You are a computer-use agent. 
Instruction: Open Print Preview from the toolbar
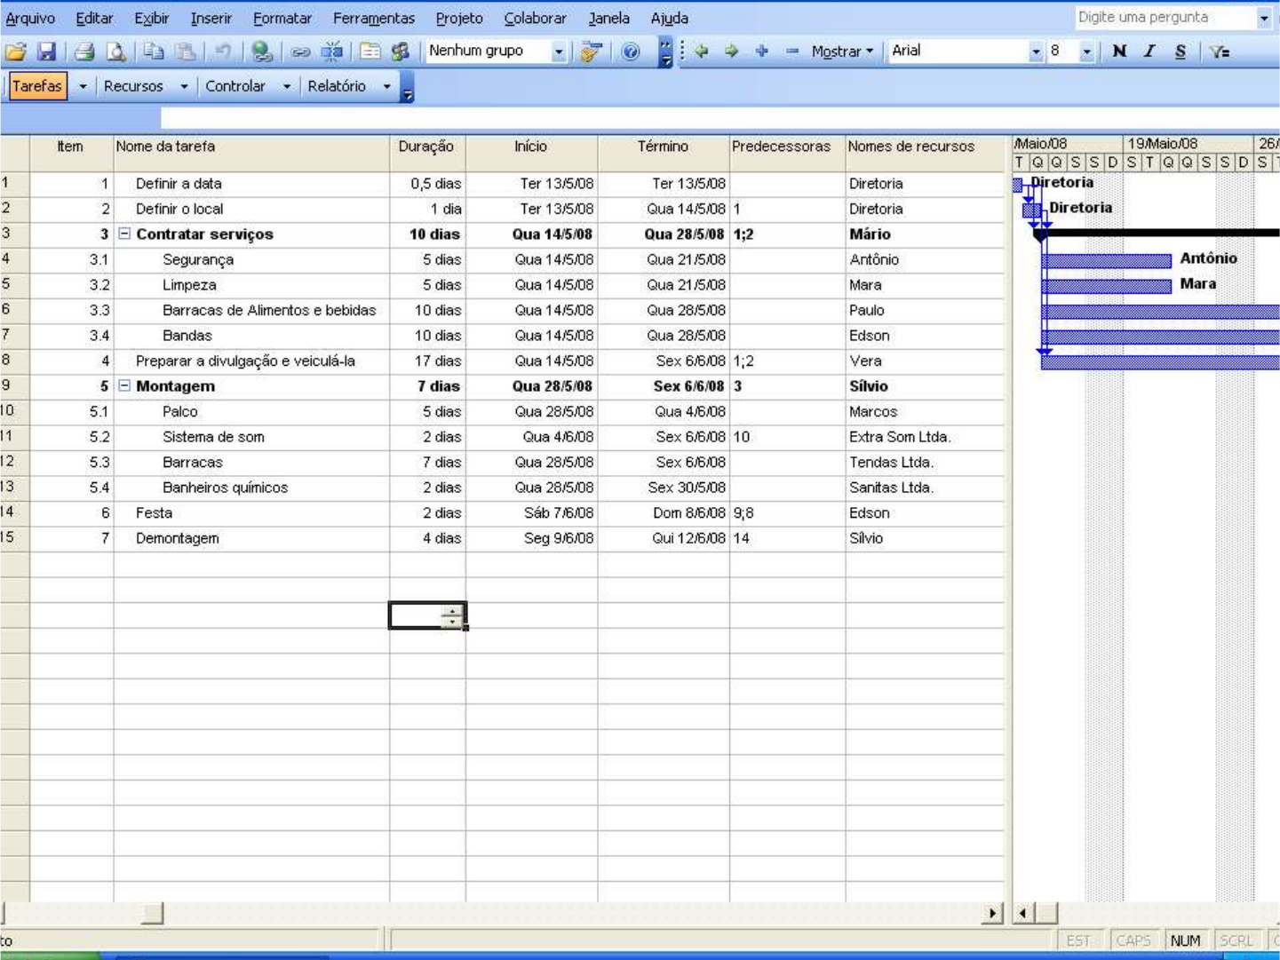tap(115, 52)
